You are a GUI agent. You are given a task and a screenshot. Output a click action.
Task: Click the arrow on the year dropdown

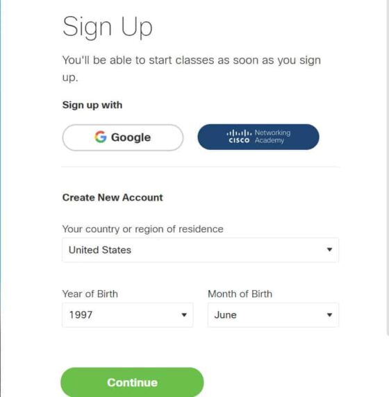(x=184, y=314)
